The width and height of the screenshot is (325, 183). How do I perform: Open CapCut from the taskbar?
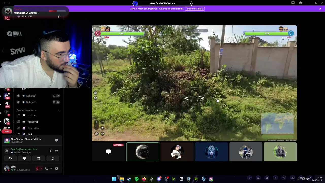pyautogui.click(x=181, y=179)
